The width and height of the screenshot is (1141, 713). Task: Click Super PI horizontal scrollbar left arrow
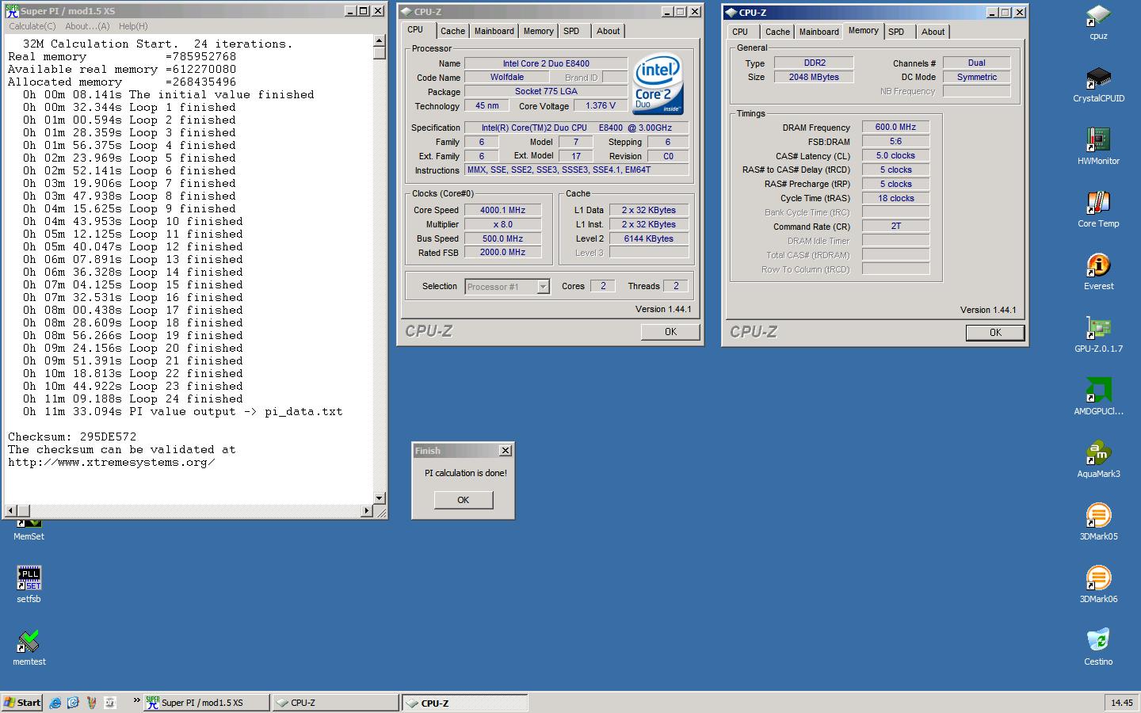[10, 511]
